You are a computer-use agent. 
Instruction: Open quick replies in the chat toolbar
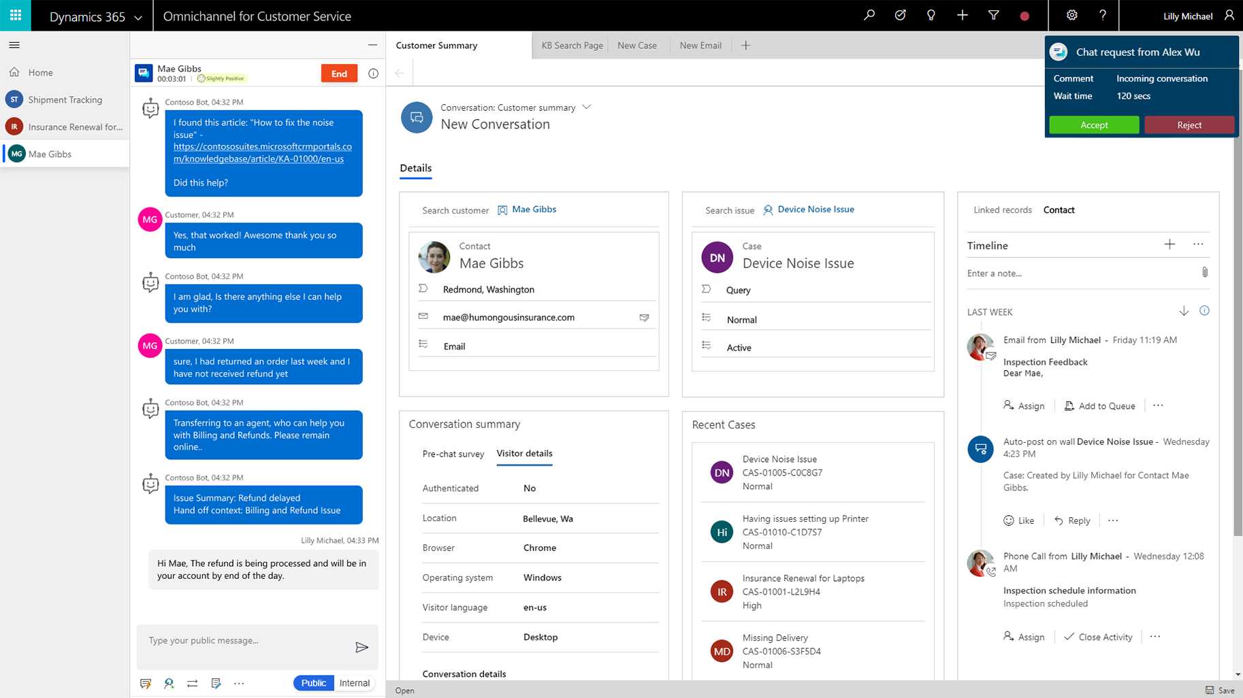(x=145, y=683)
